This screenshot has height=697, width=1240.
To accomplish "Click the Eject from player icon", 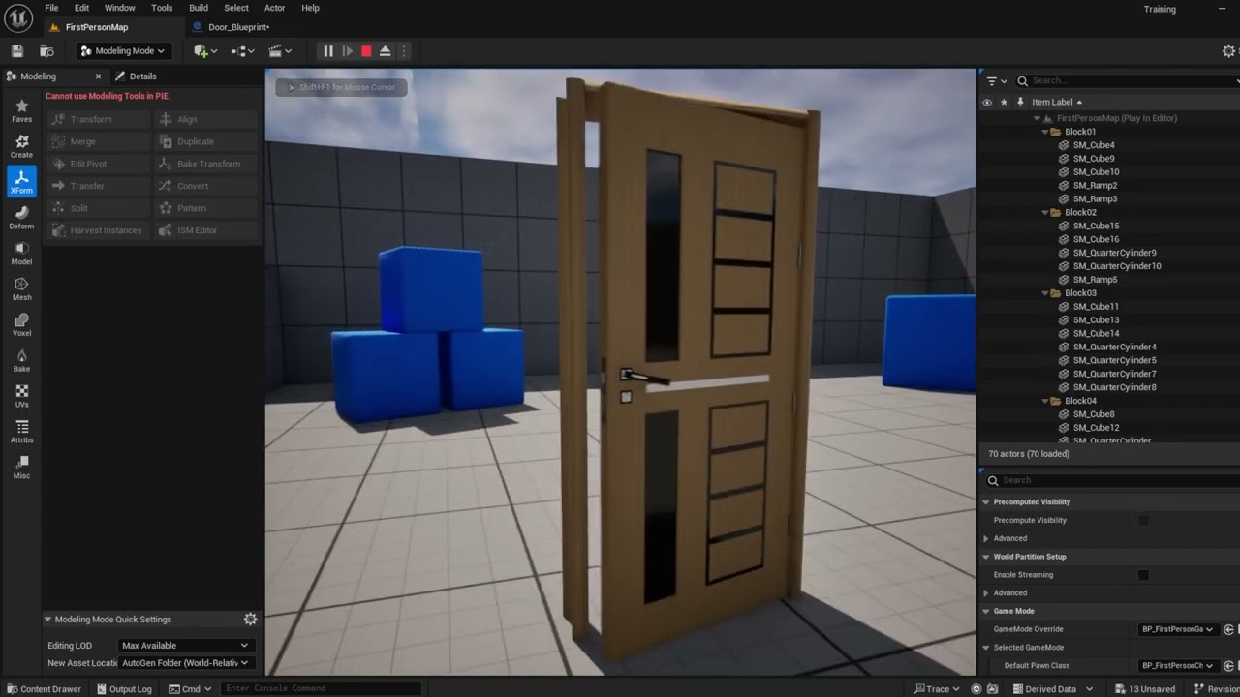I will click(x=385, y=51).
